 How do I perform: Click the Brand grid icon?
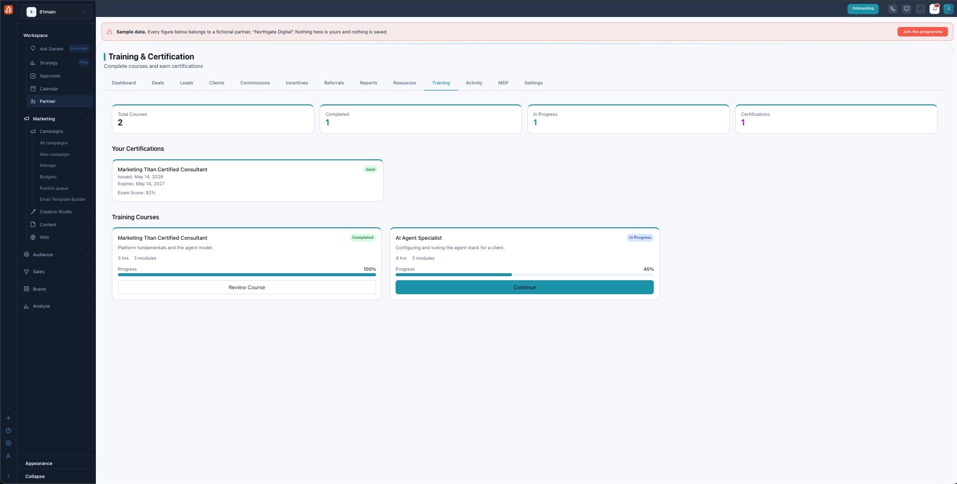pyautogui.click(x=26, y=289)
